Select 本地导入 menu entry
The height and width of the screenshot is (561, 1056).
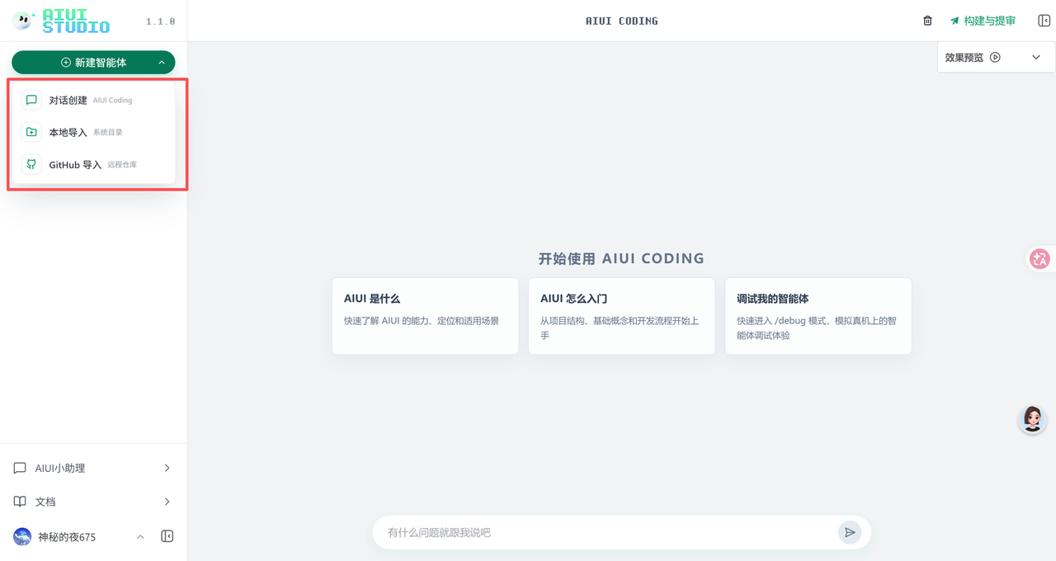[93, 132]
